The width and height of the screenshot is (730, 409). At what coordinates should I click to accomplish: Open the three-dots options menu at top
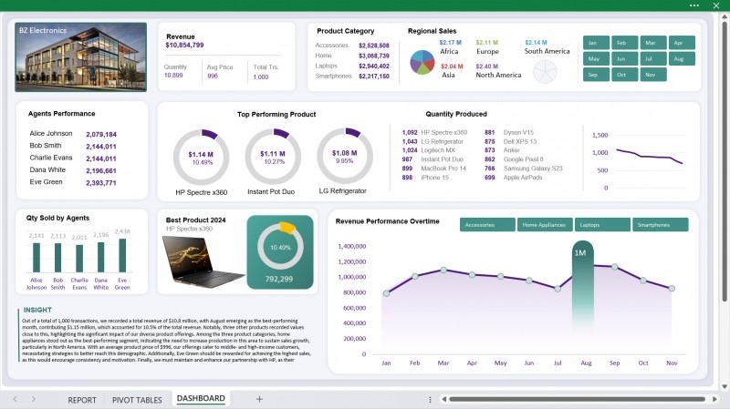(x=694, y=5)
